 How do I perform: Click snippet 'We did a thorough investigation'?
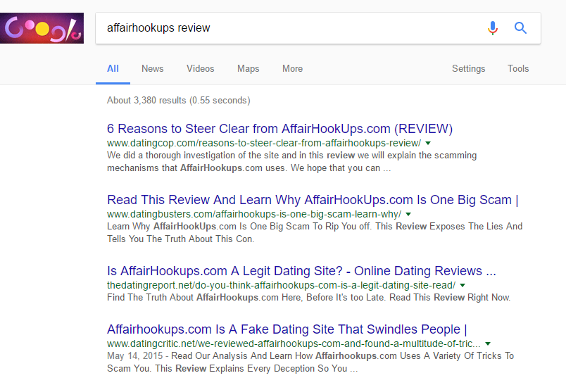[x=291, y=162]
